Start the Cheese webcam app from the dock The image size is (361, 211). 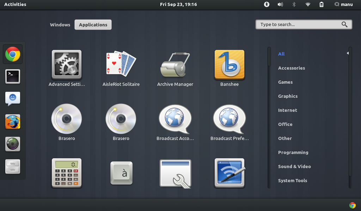click(13, 144)
